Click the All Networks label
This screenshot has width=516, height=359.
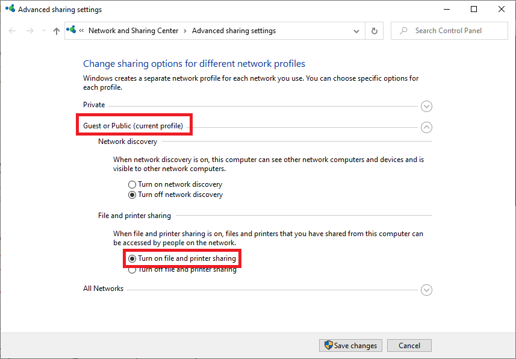tap(103, 289)
